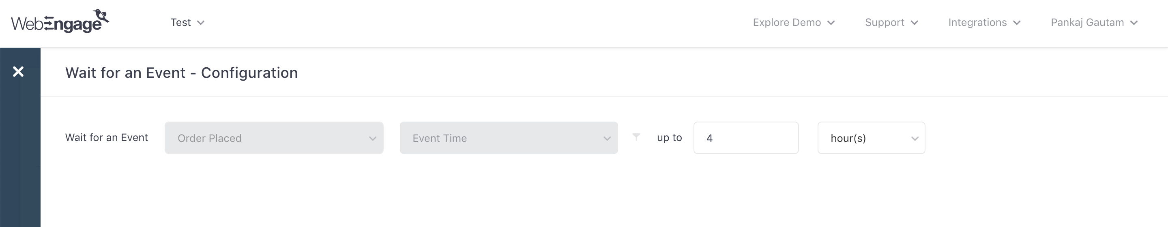Screen dimensions: 1168x227
Task: Open the Support menu
Action: 884,23
